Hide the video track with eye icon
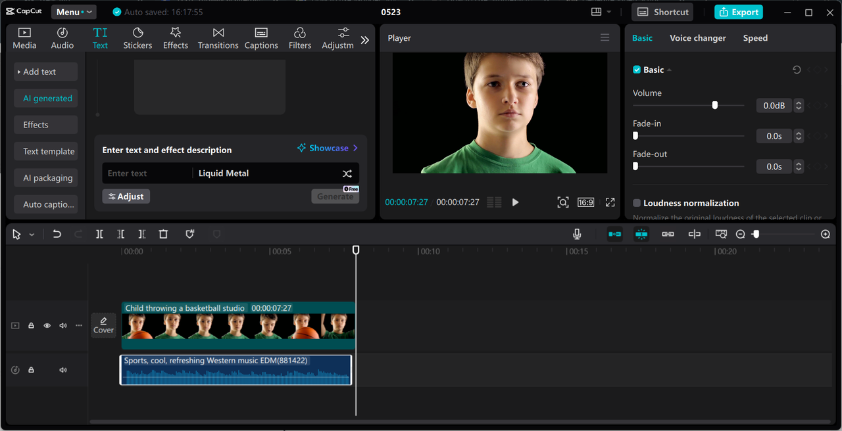The width and height of the screenshot is (842, 431). [x=47, y=325]
